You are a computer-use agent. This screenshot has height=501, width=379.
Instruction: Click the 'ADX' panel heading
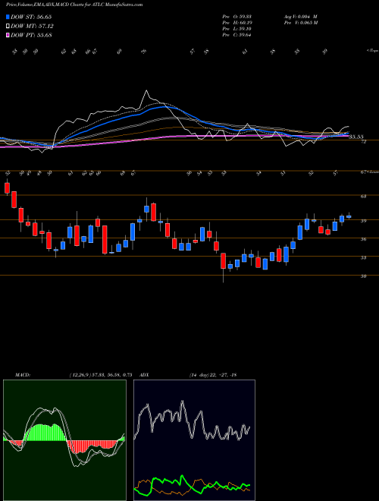tap(144, 375)
